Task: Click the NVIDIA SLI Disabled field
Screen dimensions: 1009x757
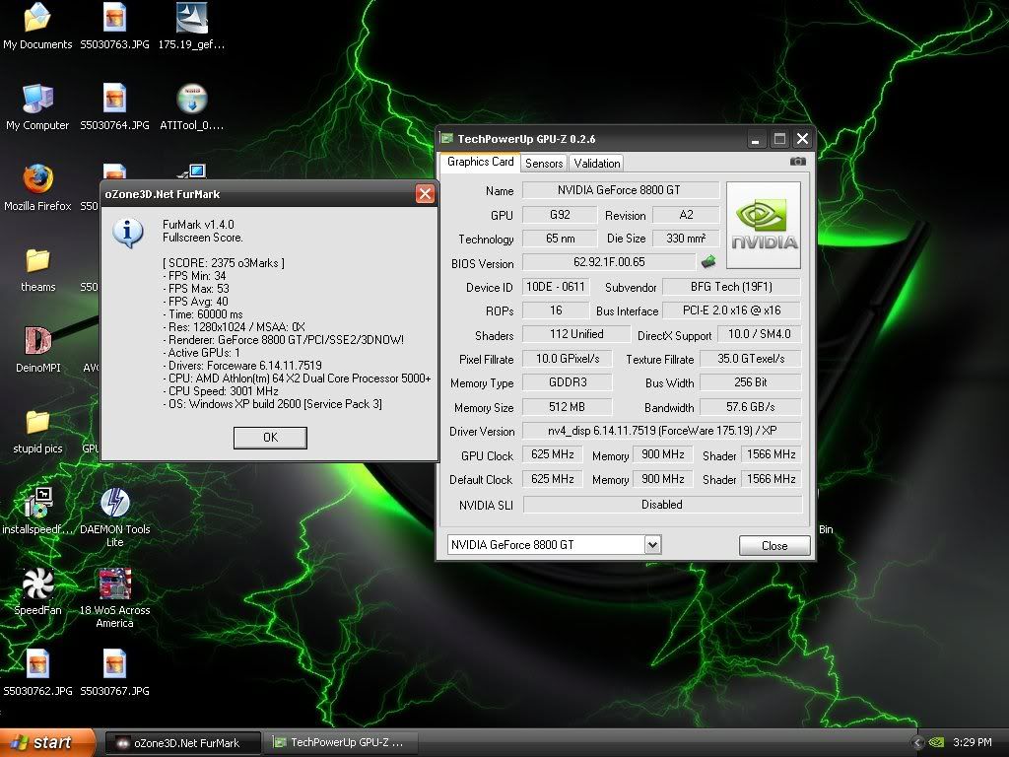Action: pos(662,504)
